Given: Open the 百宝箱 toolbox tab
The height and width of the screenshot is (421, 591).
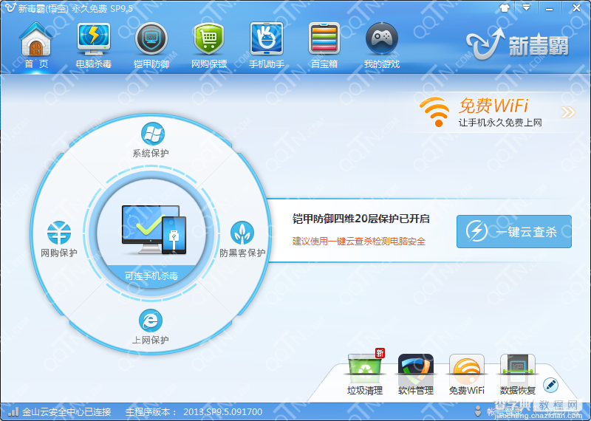Looking at the screenshot, I should (x=324, y=46).
